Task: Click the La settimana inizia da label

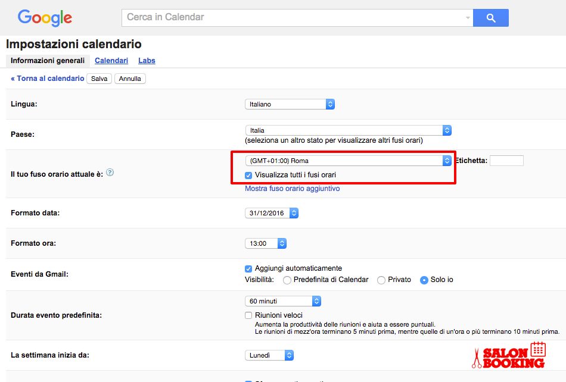Action: tap(50, 355)
